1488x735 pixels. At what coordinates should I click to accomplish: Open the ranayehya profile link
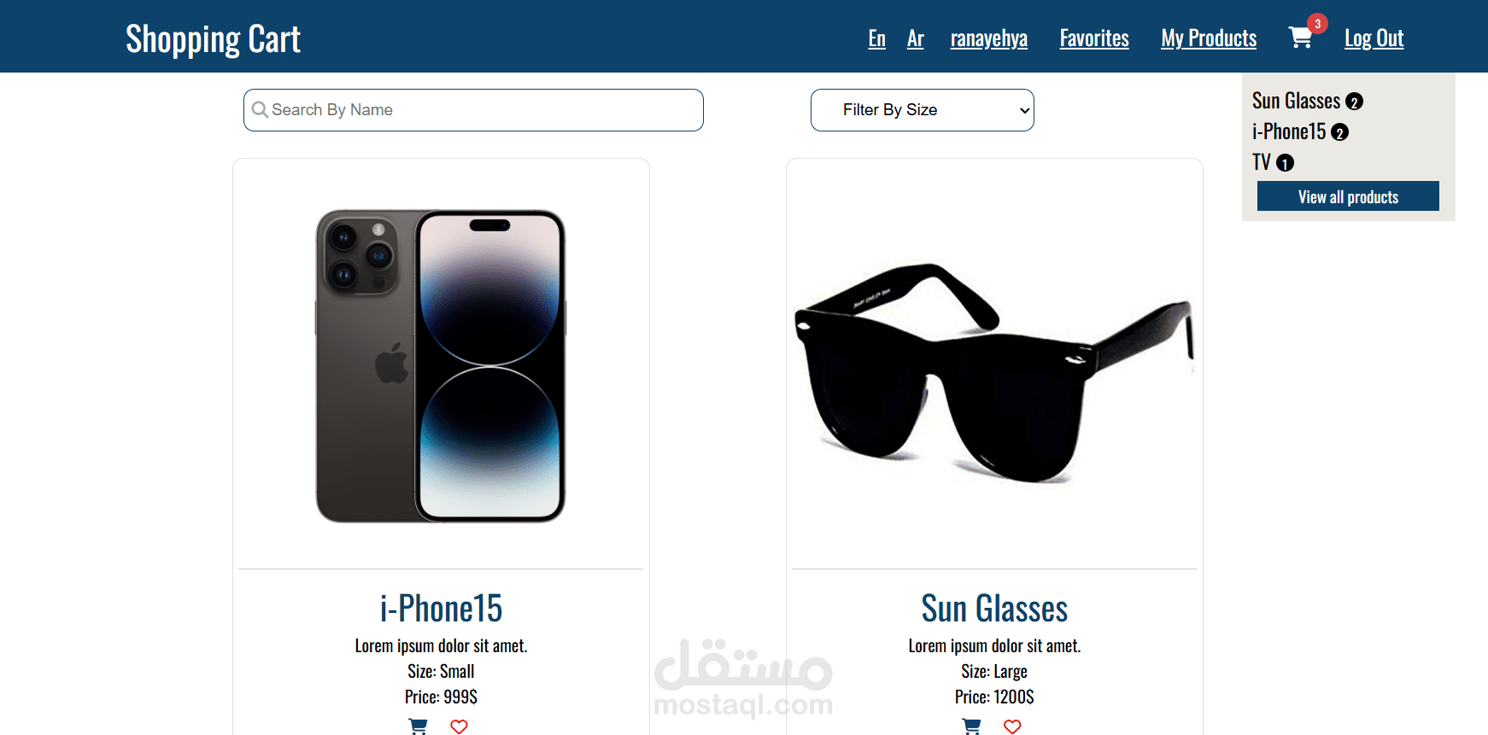pyautogui.click(x=988, y=38)
